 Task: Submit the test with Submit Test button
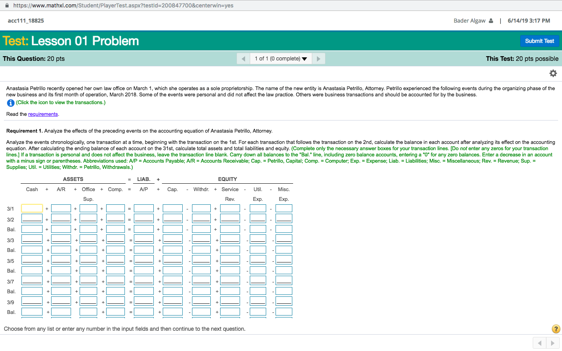(539, 41)
